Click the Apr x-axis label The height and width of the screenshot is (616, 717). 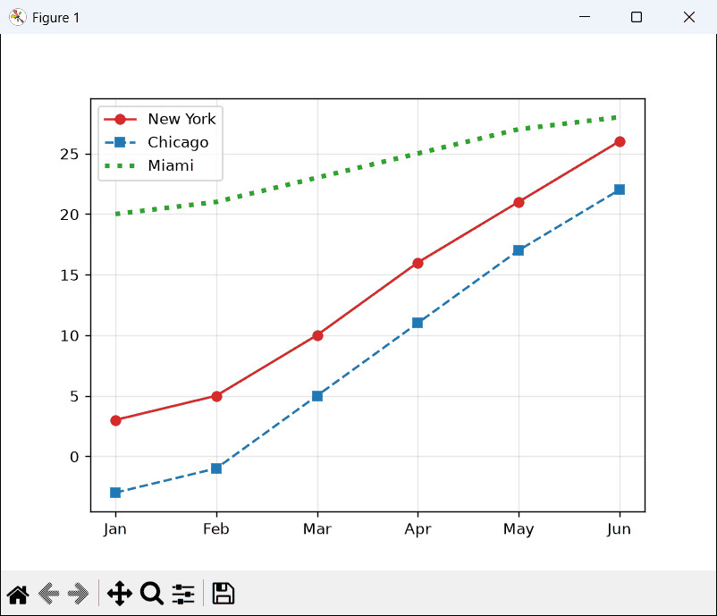tap(418, 529)
